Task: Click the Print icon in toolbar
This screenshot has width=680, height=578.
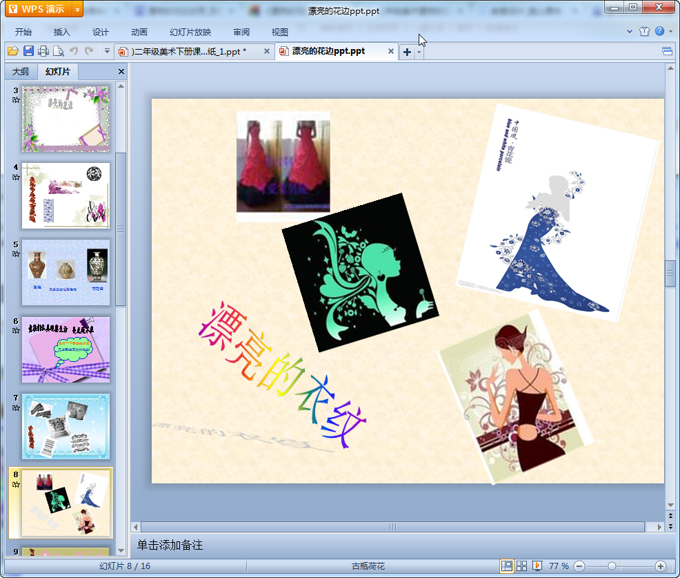Action: click(43, 51)
